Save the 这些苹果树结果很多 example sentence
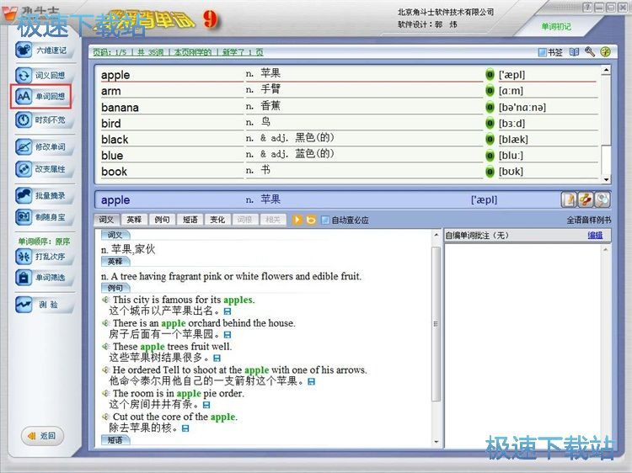The width and height of the screenshot is (632, 473). point(217,359)
